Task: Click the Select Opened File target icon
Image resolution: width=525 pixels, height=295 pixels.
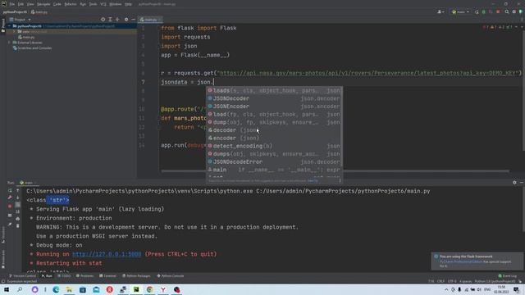Action: (x=103, y=20)
